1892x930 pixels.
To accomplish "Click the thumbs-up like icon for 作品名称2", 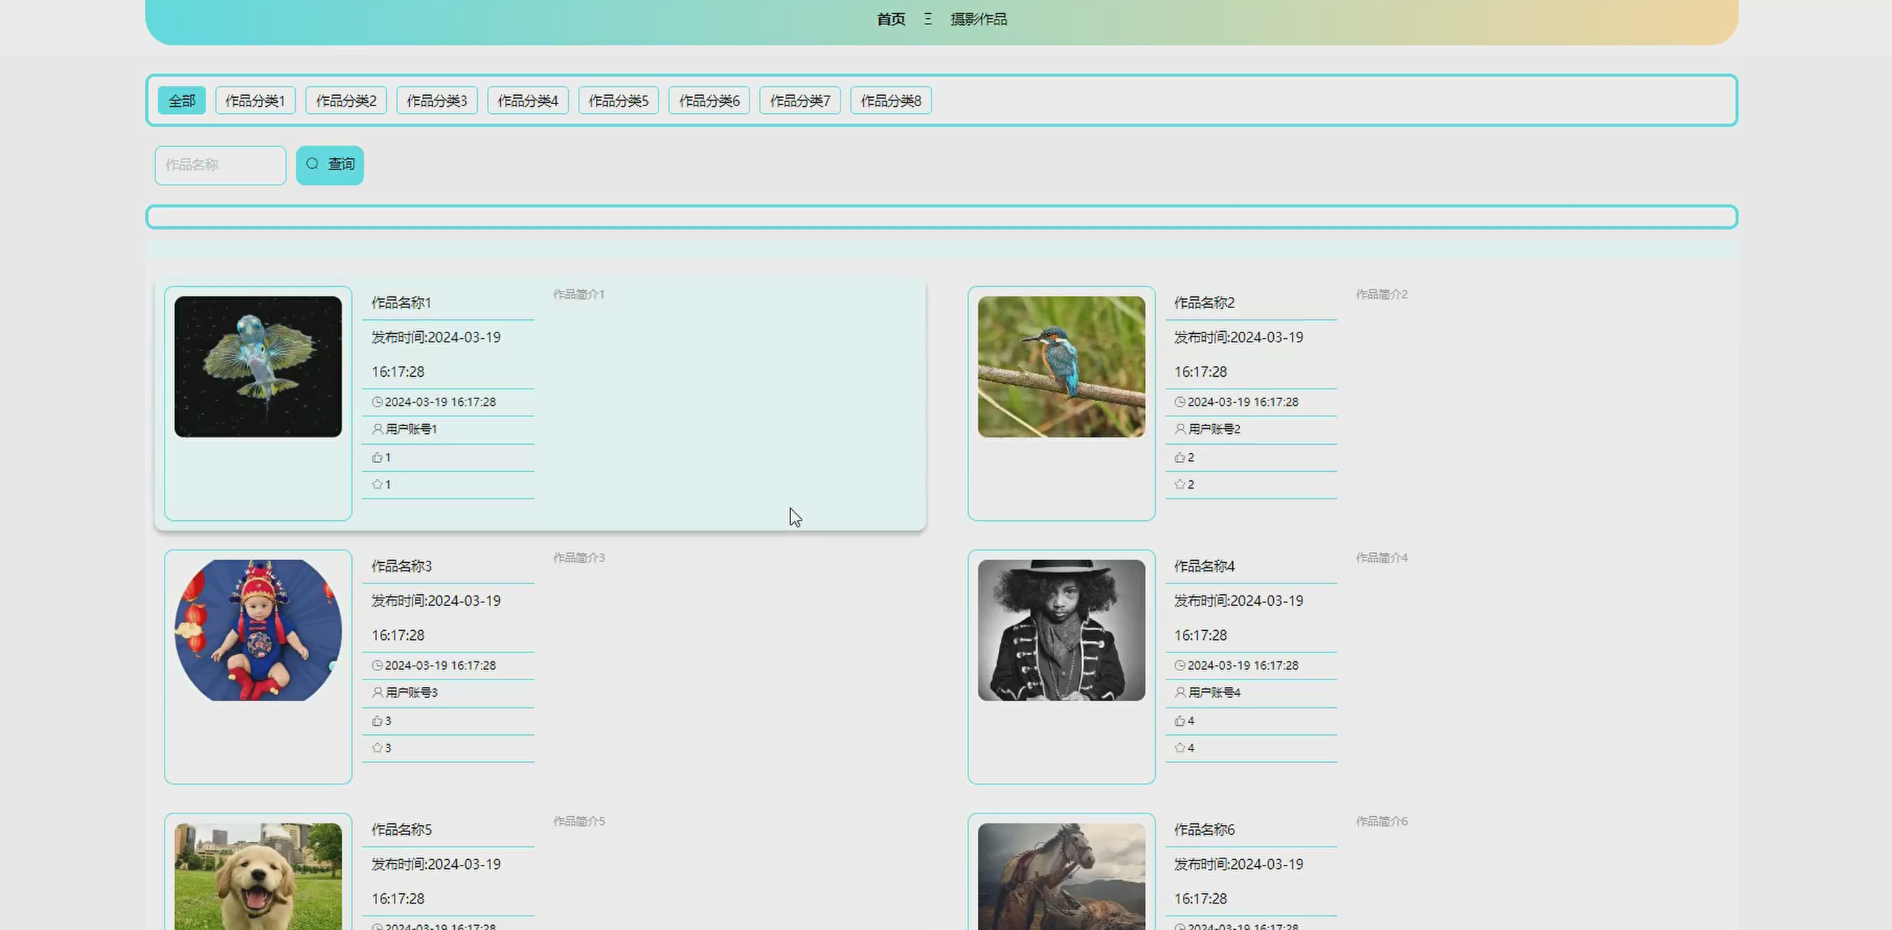I will [1179, 457].
